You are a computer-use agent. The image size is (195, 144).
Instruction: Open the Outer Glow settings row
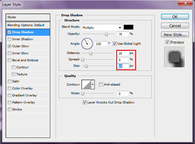tap(28, 46)
